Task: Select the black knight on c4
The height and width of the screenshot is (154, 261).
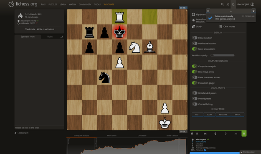Action: click(104, 77)
